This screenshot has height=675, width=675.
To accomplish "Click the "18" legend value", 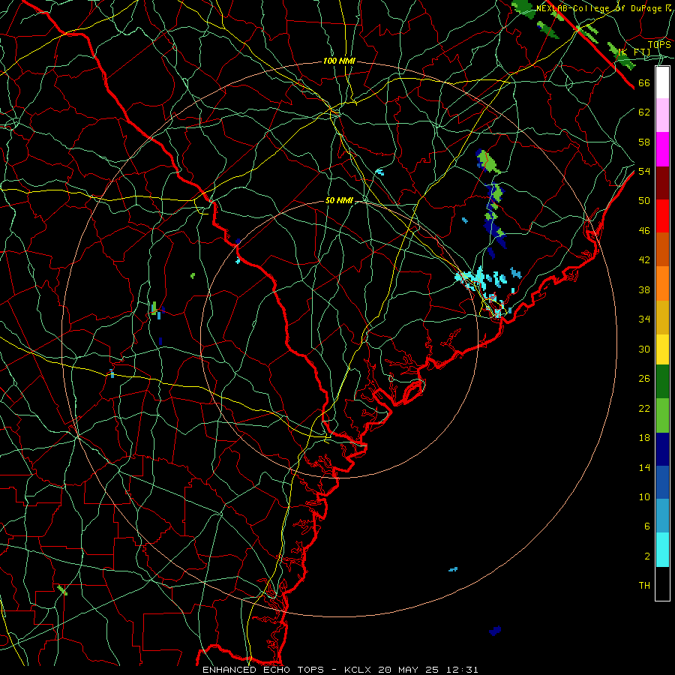I will tap(644, 438).
